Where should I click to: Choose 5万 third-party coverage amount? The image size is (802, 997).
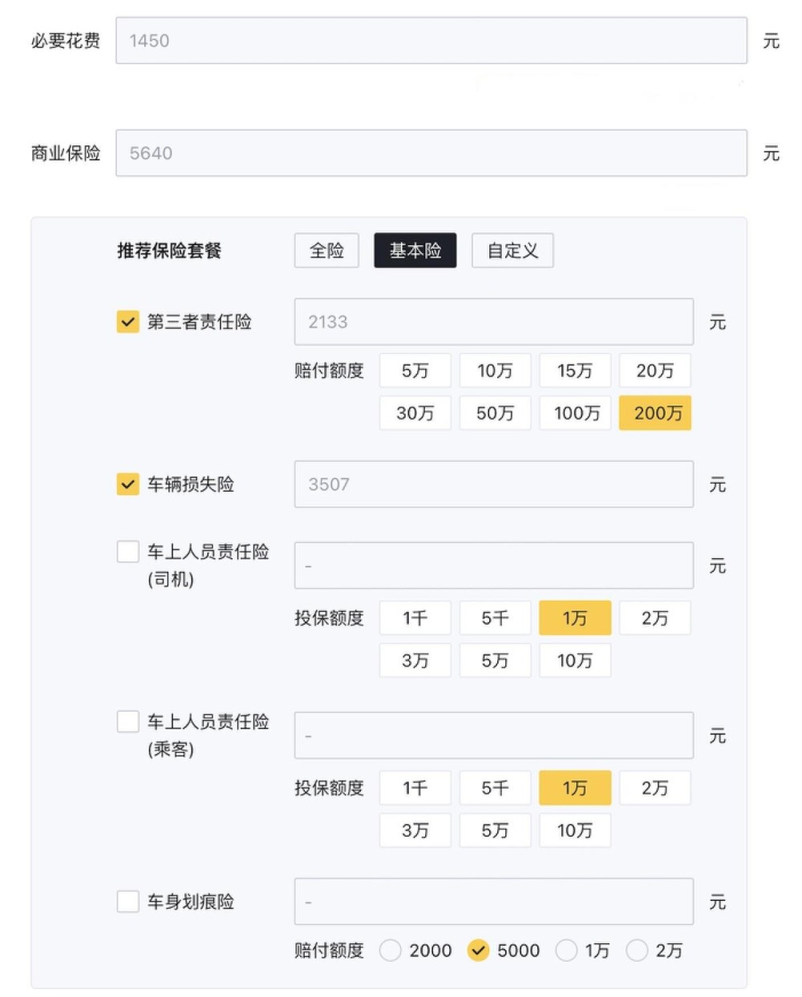coord(415,371)
